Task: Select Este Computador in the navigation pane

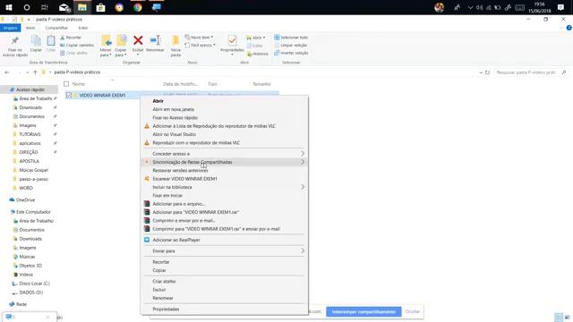Action: [x=33, y=212]
